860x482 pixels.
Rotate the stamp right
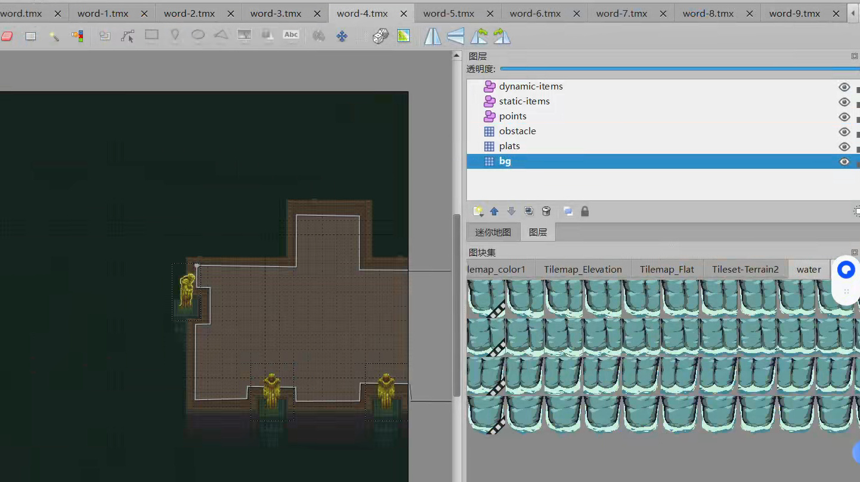point(502,36)
